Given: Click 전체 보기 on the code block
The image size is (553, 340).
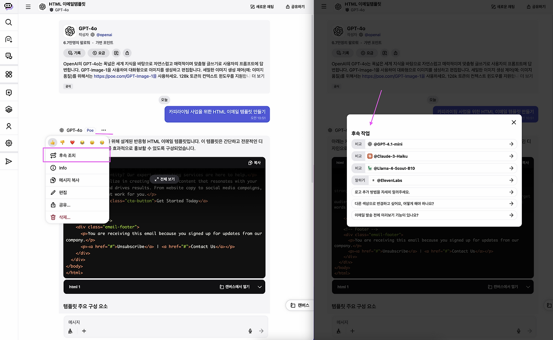Looking at the screenshot, I should [164, 179].
